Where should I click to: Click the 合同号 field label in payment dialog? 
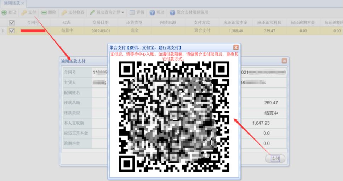pyautogui.click(x=70, y=73)
